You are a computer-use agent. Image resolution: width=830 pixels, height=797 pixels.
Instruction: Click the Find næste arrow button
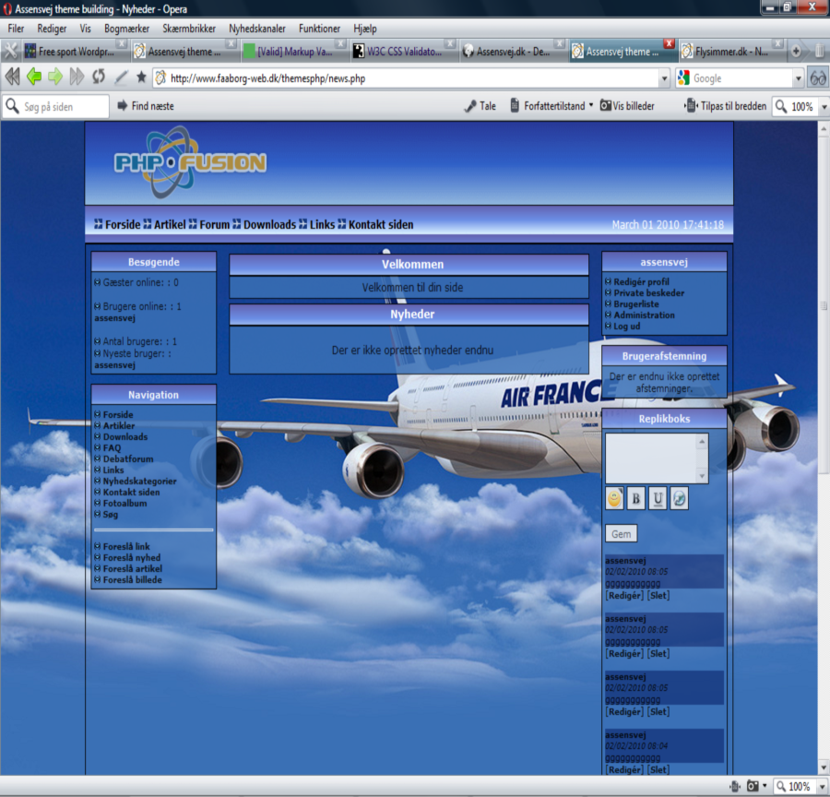click(145, 106)
